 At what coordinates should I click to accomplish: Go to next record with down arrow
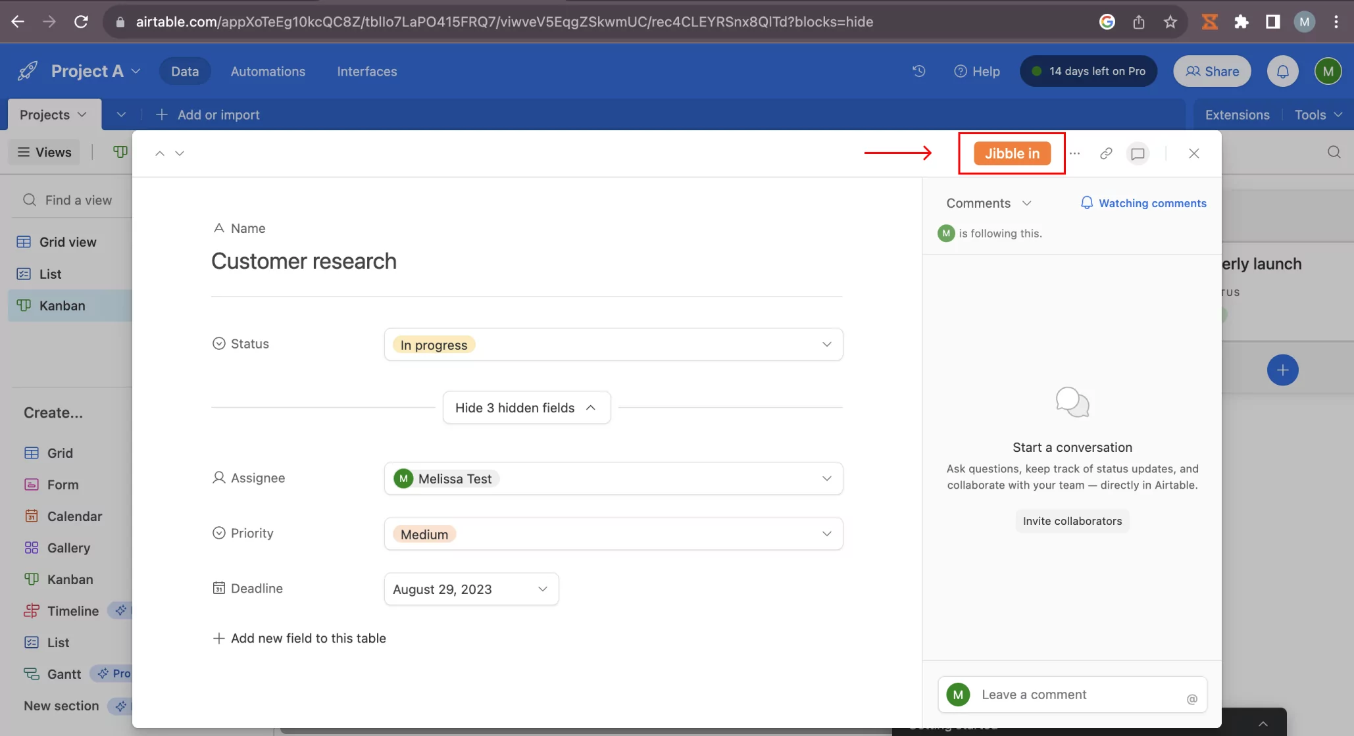pyautogui.click(x=180, y=153)
